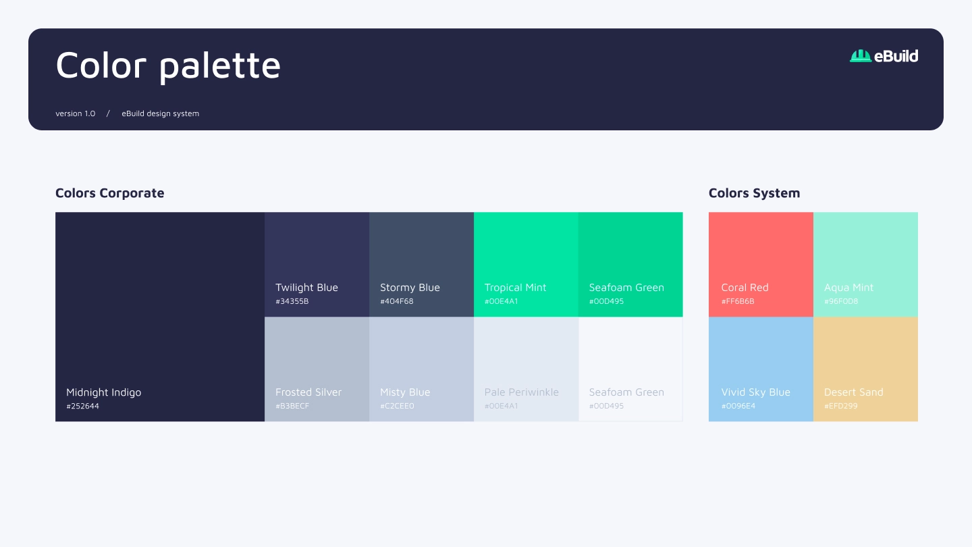The width and height of the screenshot is (972, 547).
Task: Click the bright green Seafoam Green swatch
Action: click(x=630, y=264)
